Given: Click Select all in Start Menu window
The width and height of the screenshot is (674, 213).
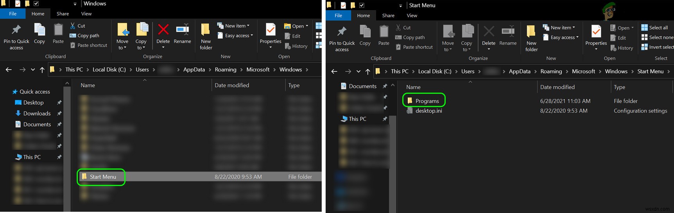Looking at the screenshot, I should pos(654,28).
